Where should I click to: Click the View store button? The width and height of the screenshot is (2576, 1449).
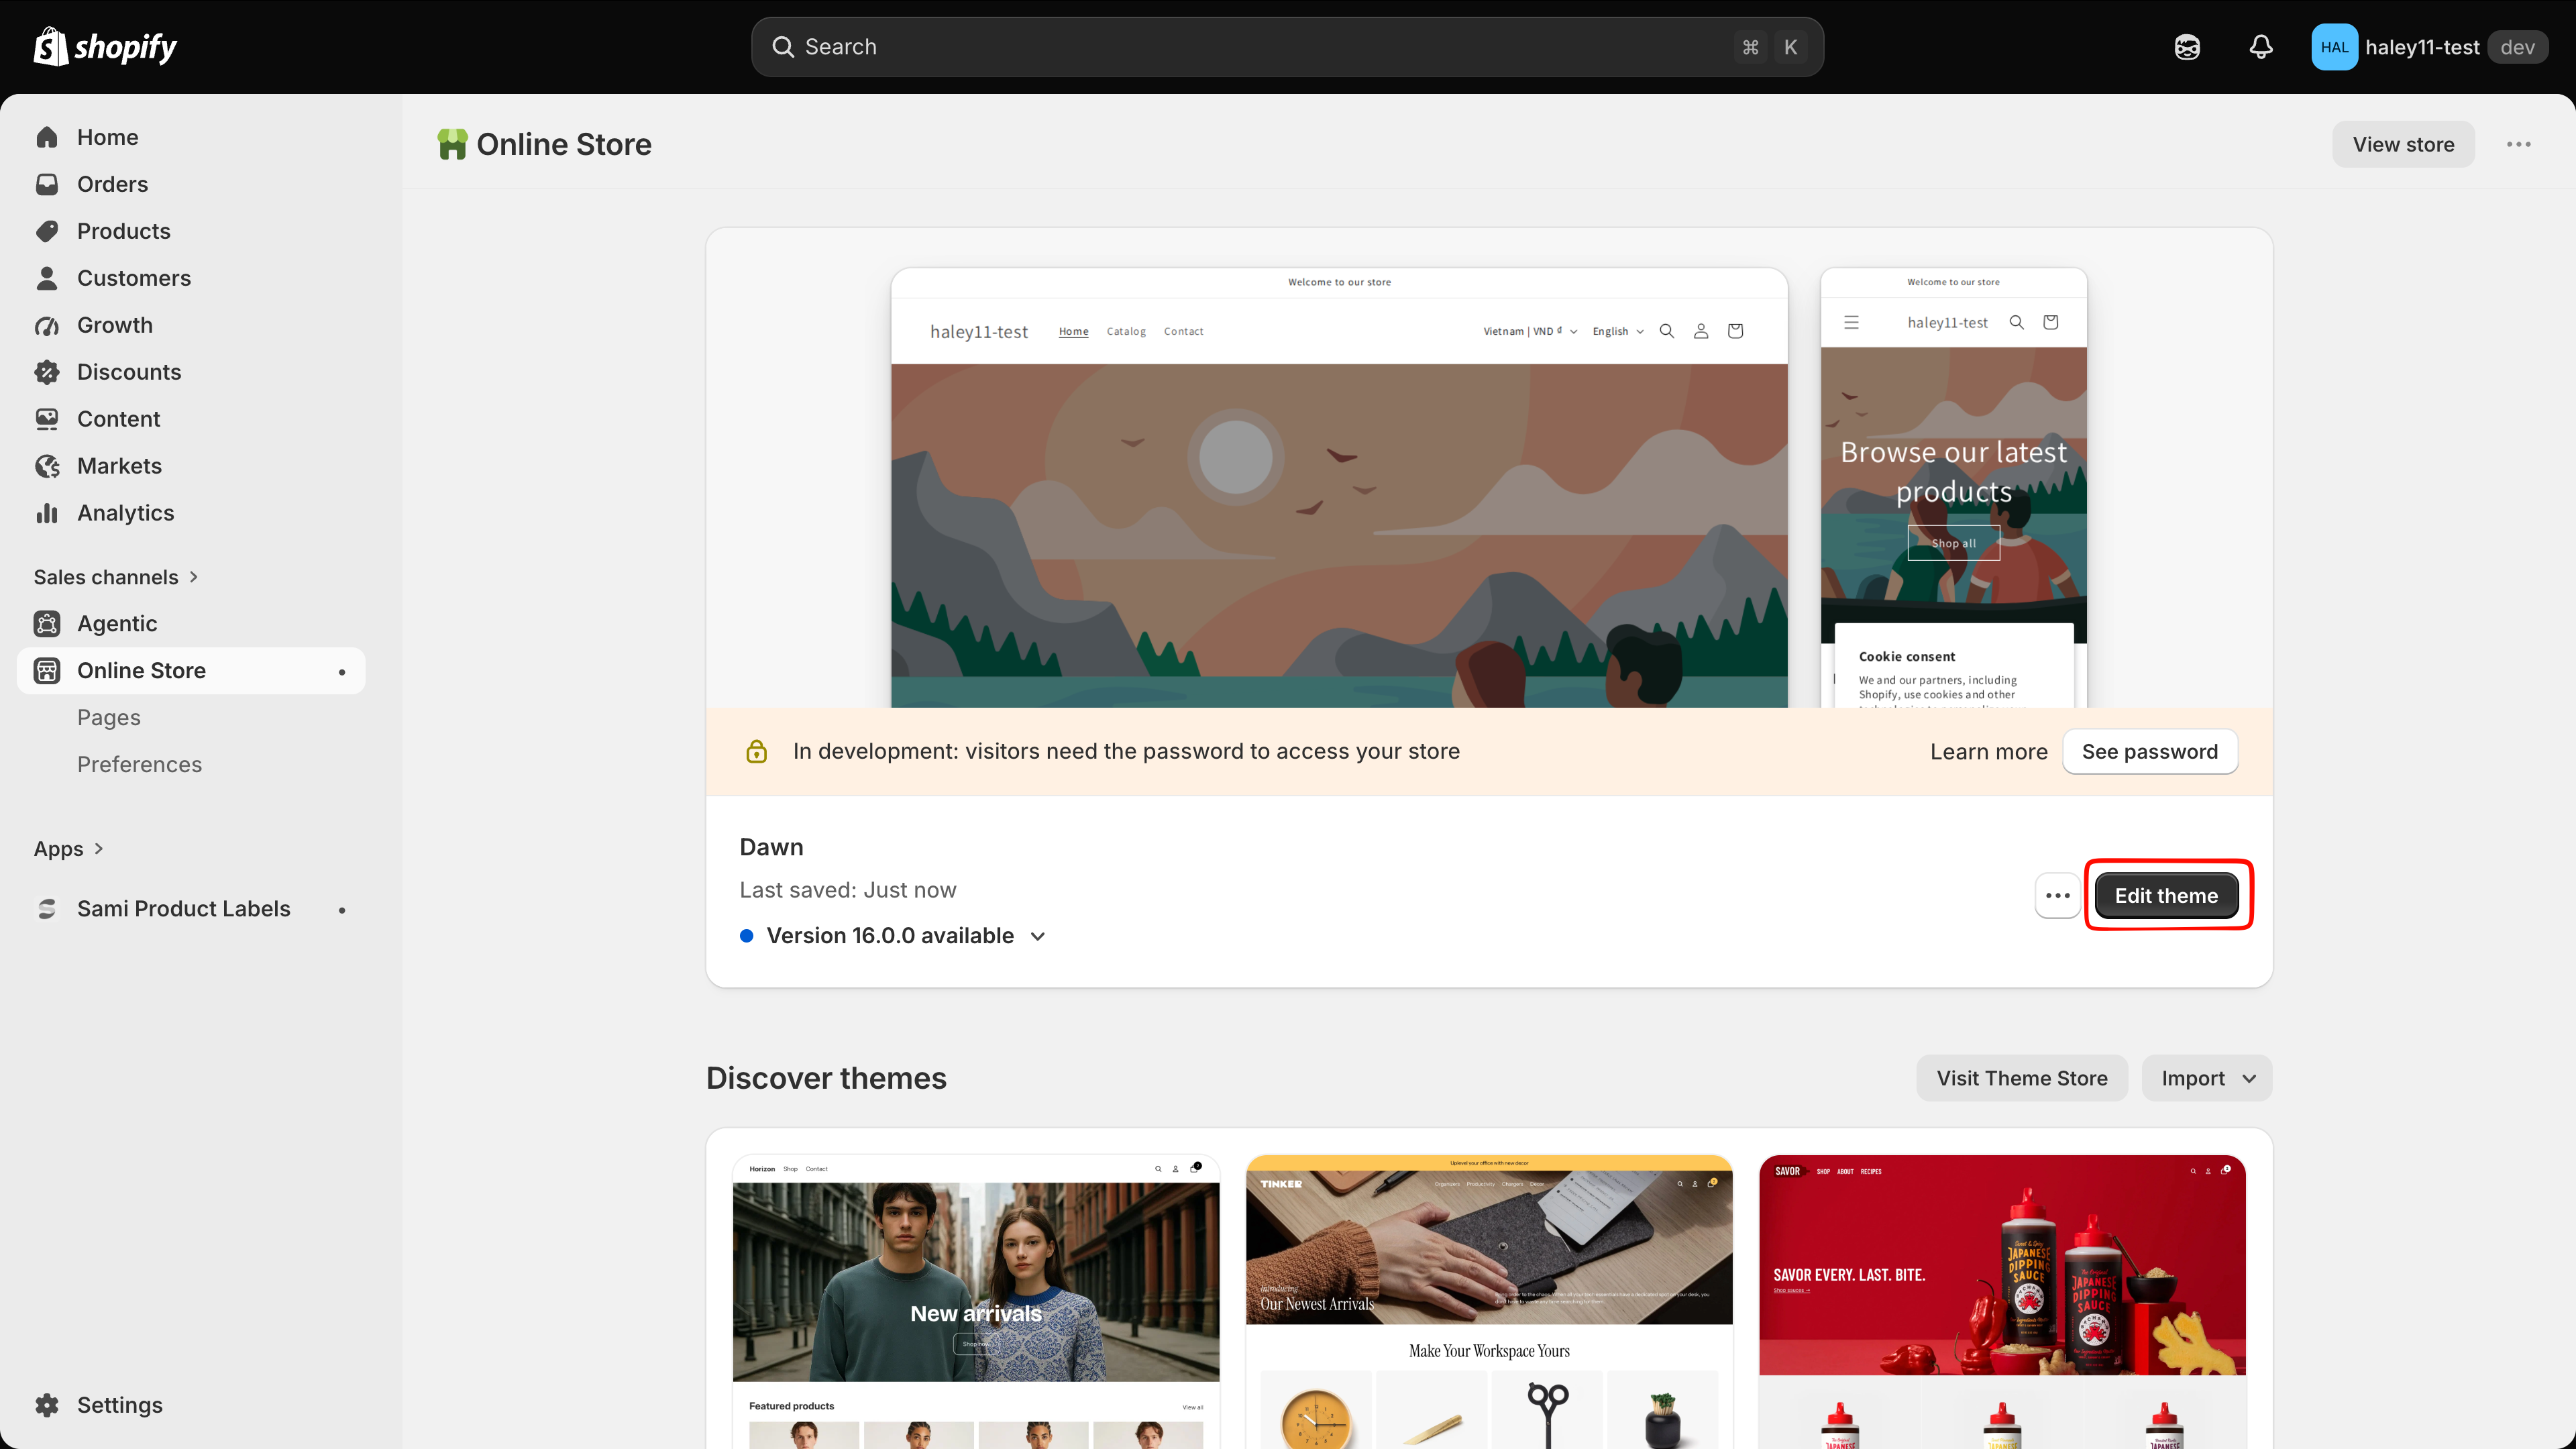2403,144
